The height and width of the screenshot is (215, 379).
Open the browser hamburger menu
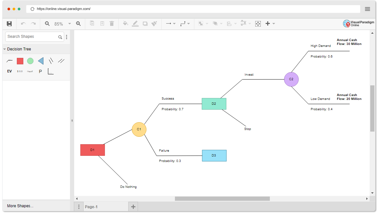(367, 9)
